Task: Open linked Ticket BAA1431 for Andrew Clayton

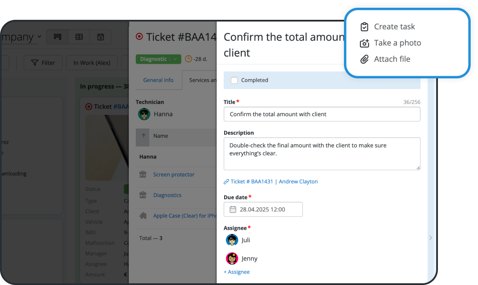Action: (271, 181)
